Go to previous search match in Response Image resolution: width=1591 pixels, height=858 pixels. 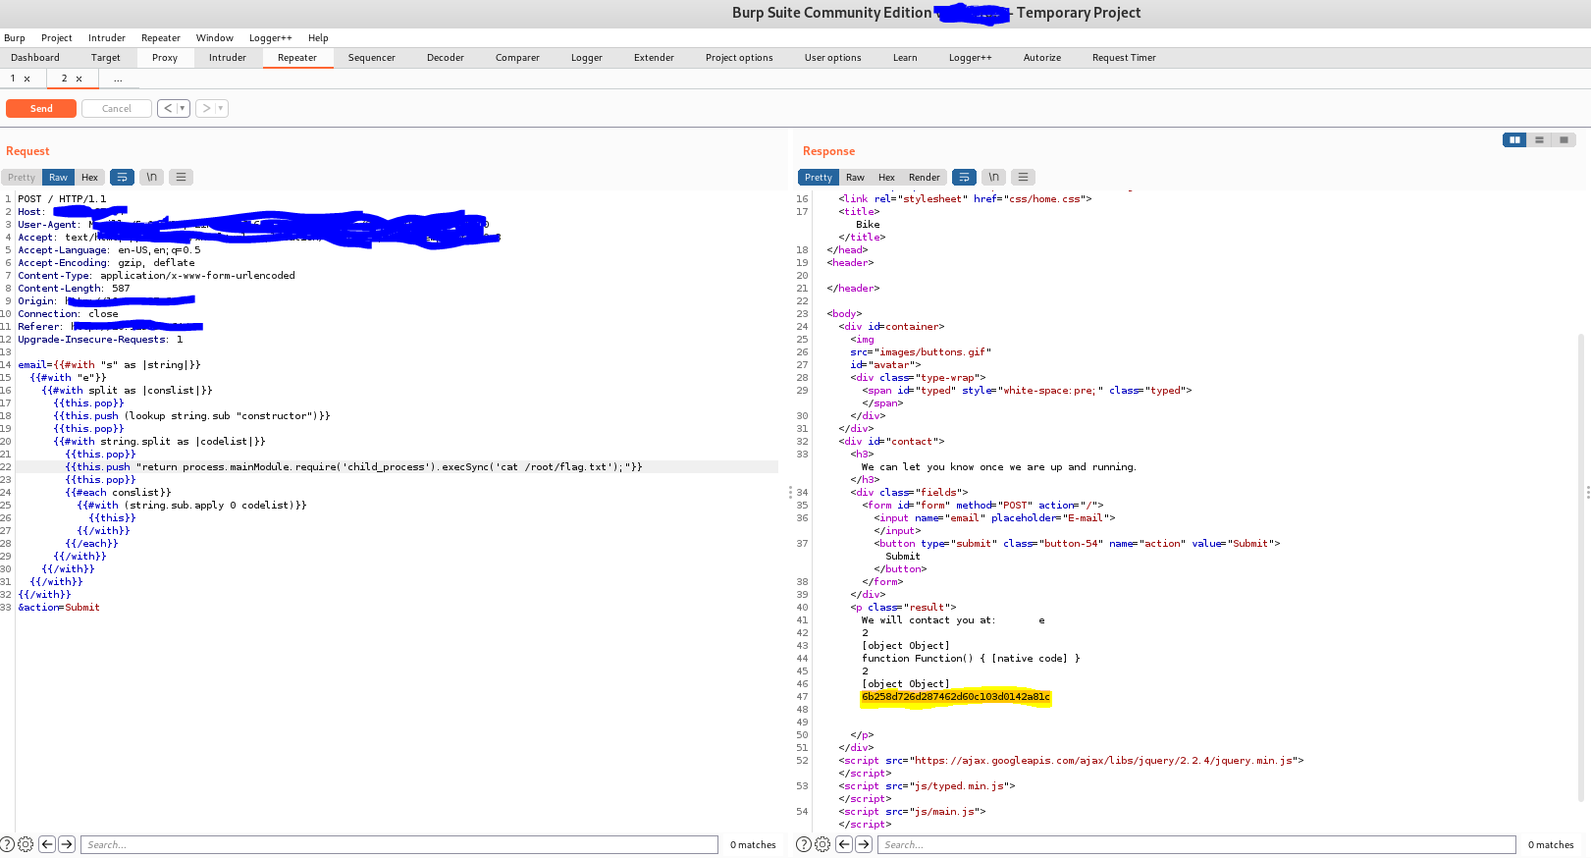tap(843, 844)
